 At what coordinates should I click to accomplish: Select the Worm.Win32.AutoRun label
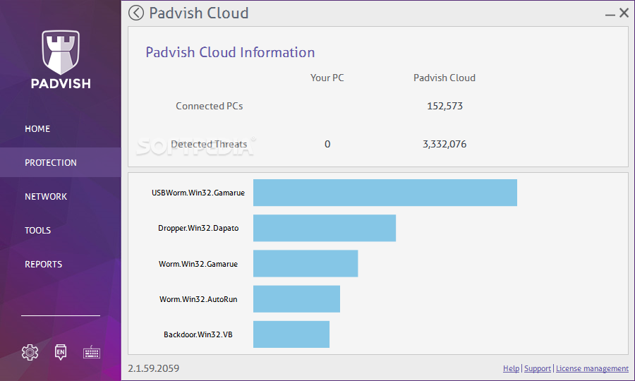198,299
